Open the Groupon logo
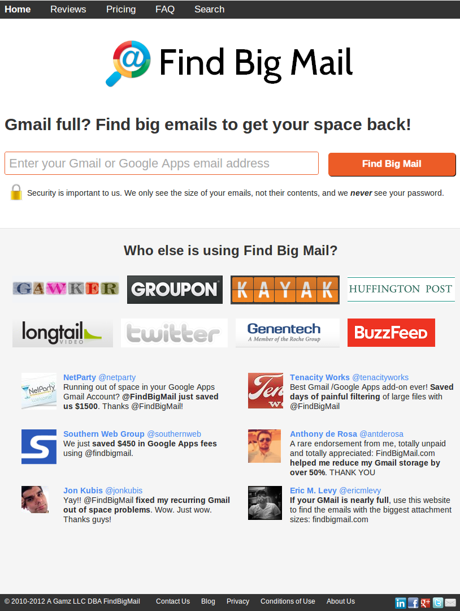The image size is (460, 611). click(x=175, y=290)
